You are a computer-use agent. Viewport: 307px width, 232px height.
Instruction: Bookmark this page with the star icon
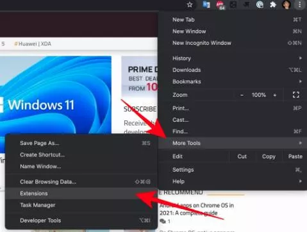click(x=190, y=4)
